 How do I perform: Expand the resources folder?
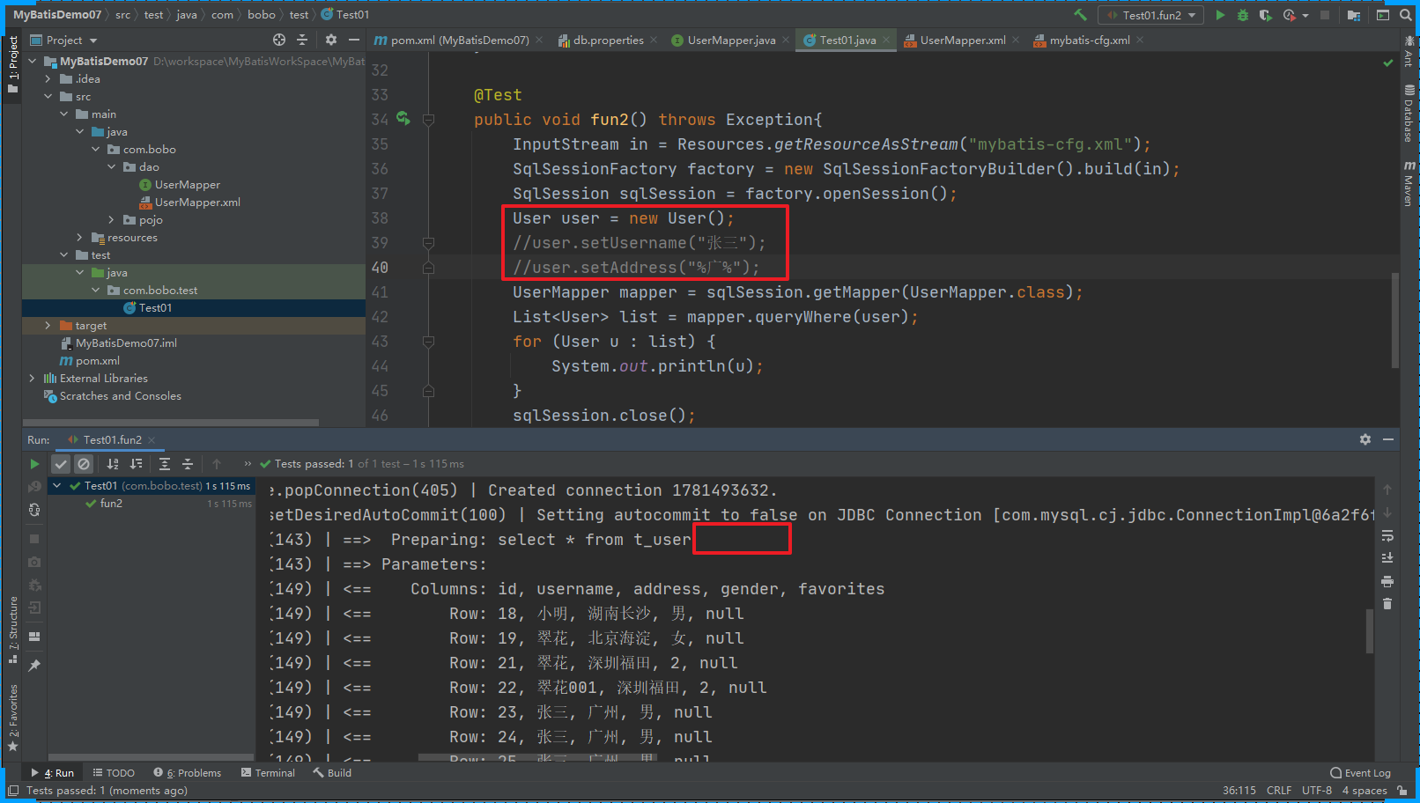pos(80,238)
